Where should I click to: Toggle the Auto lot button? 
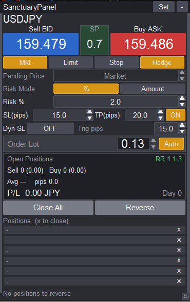point(172,144)
